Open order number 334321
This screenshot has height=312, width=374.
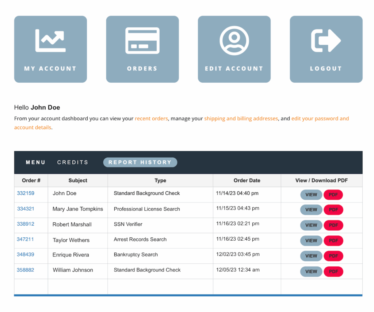point(26,209)
